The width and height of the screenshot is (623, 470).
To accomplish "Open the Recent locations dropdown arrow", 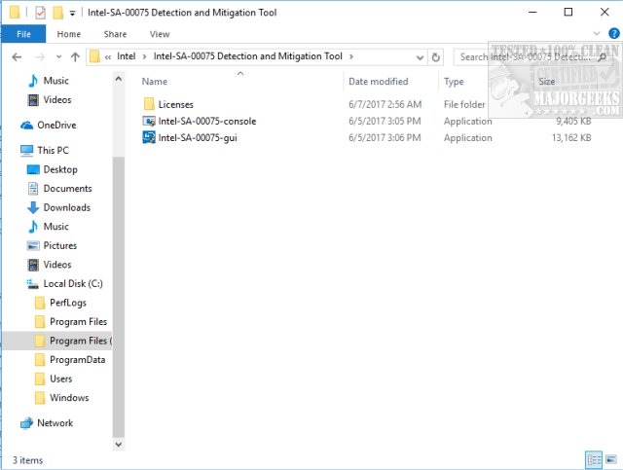I will pos(58,57).
